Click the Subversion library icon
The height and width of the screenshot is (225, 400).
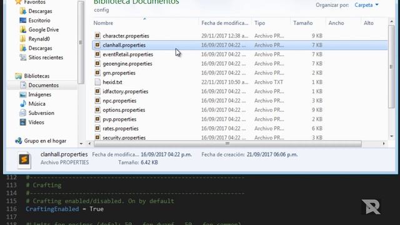pyautogui.click(x=22, y=112)
